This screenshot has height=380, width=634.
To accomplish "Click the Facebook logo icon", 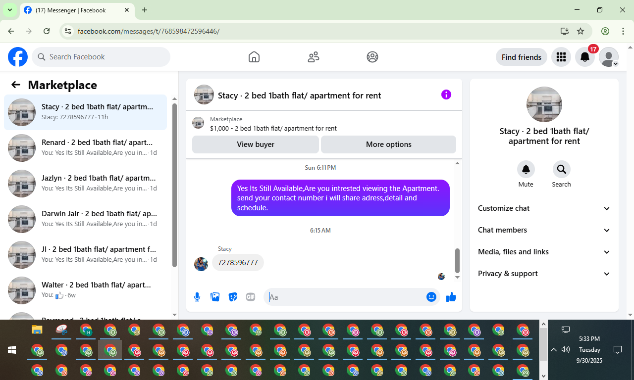I will pos(18,57).
